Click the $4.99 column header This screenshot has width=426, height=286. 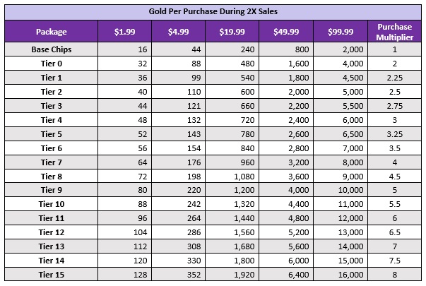coord(178,32)
